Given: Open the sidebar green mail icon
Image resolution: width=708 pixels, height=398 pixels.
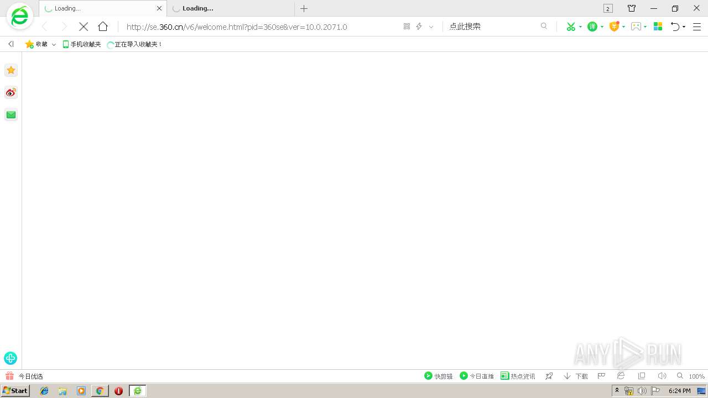Looking at the screenshot, I should click(x=11, y=114).
